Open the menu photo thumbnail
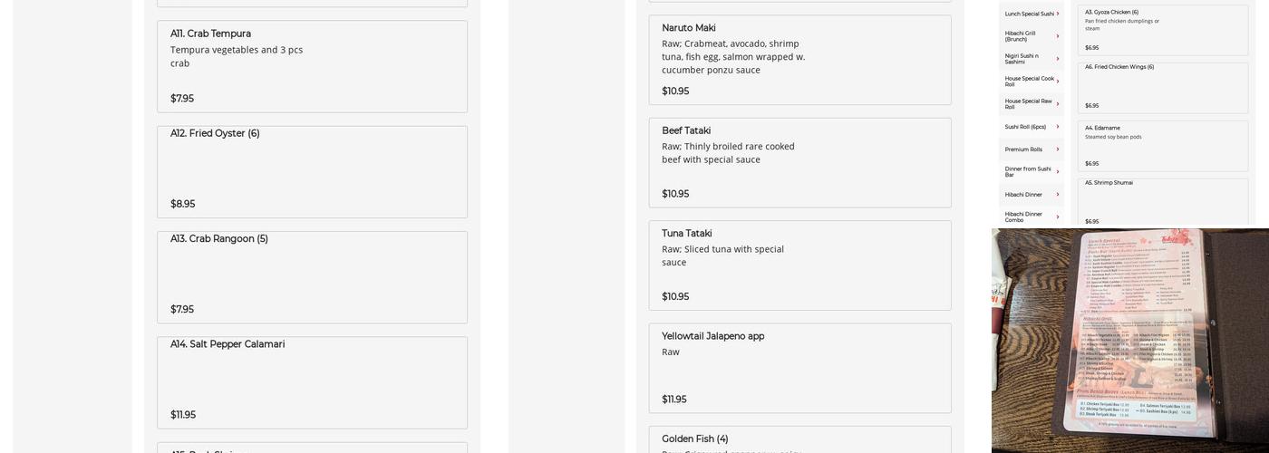Viewport: 1269px width, 453px height. [x=1129, y=340]
